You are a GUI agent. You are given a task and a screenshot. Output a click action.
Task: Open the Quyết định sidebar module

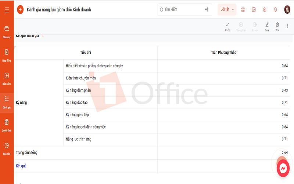click(x=7, y=126)
